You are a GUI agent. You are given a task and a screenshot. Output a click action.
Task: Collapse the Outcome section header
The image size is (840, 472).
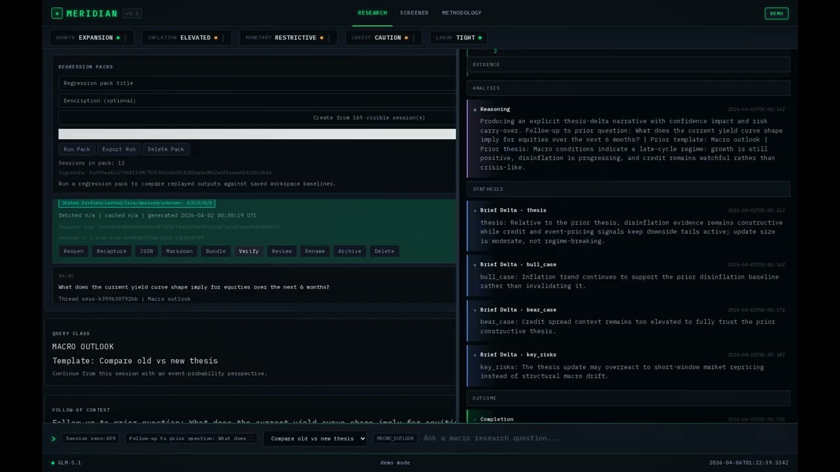[628, 398]
